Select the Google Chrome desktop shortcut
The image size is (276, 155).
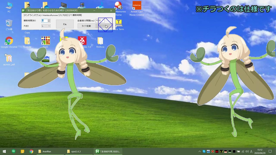[9, 42]
